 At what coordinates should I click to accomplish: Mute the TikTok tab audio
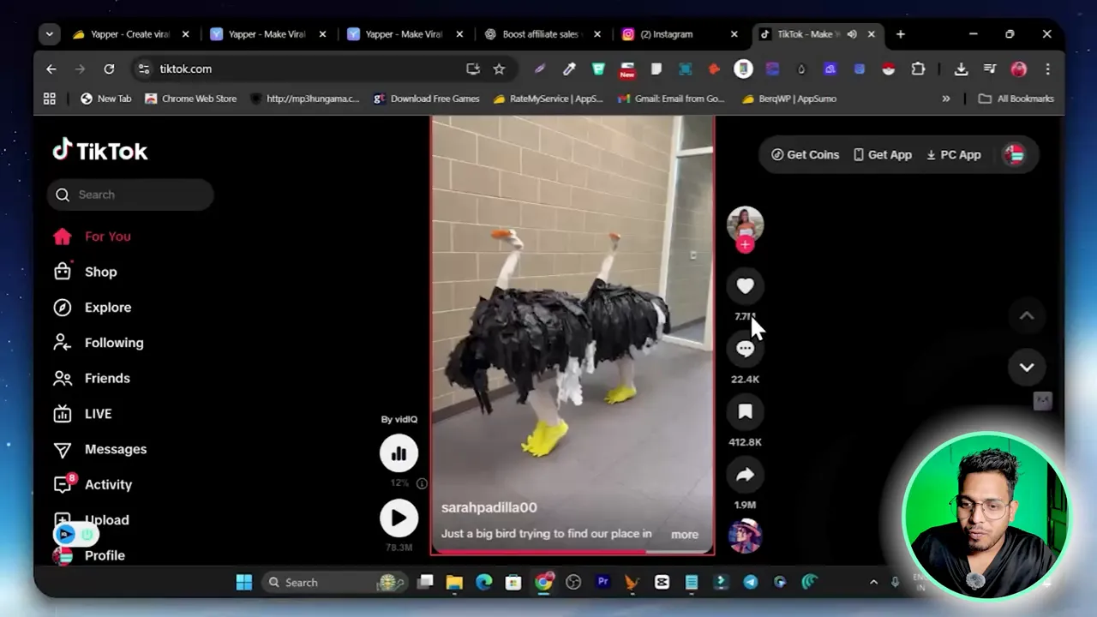click(852, 34)
